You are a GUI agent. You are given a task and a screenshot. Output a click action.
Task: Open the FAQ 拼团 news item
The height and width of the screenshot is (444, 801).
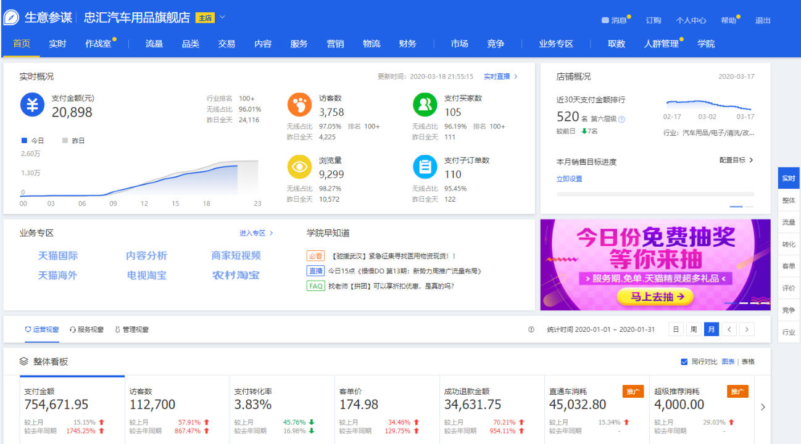coord(381,286)
